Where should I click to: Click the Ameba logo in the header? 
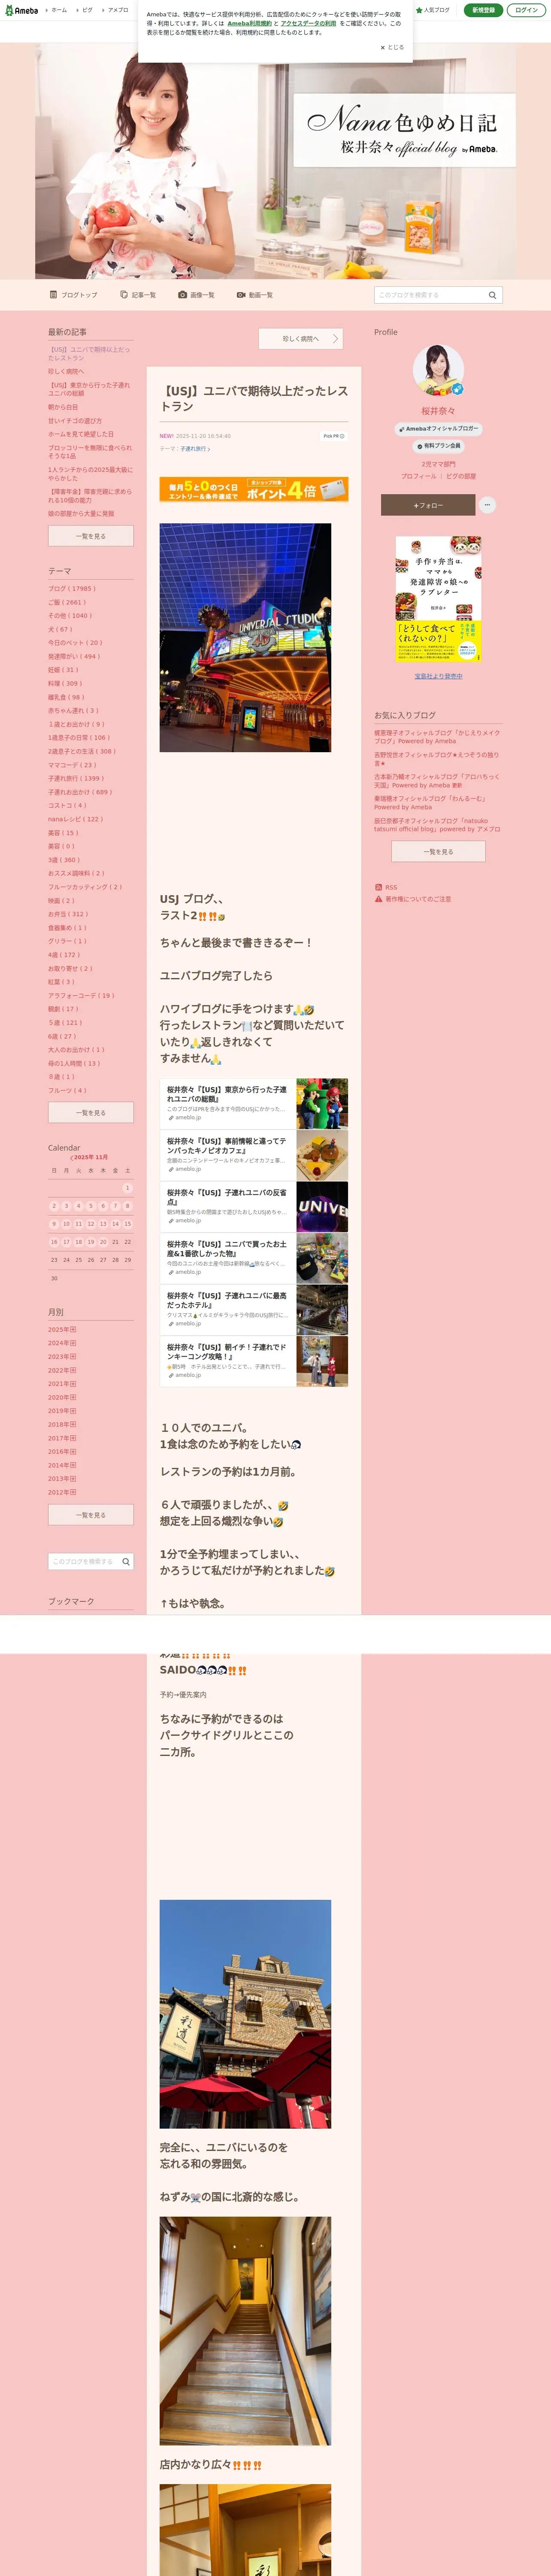point(21,10)
